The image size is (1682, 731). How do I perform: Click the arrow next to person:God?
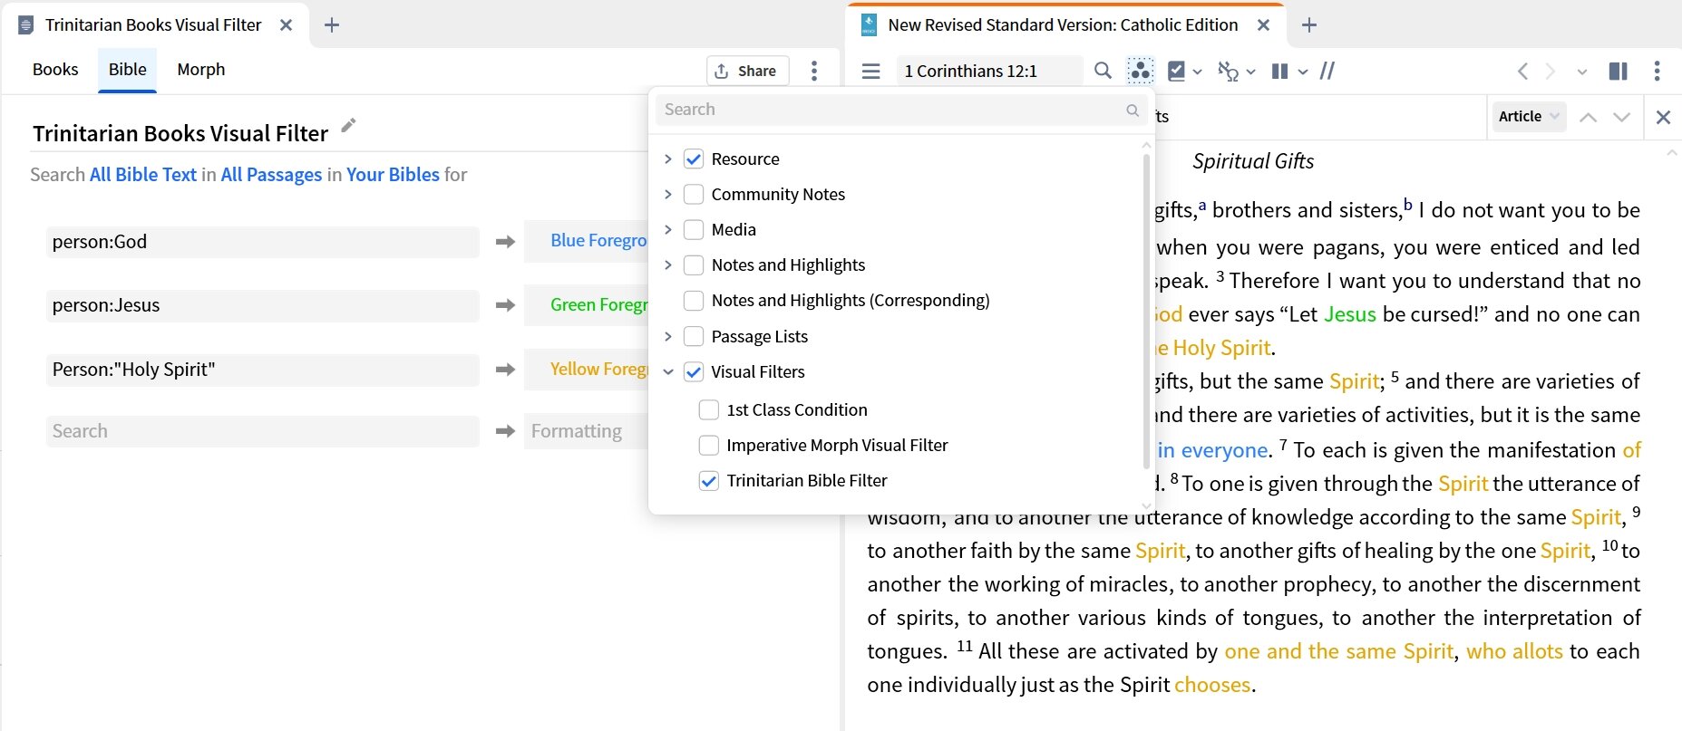click(505, 242)
